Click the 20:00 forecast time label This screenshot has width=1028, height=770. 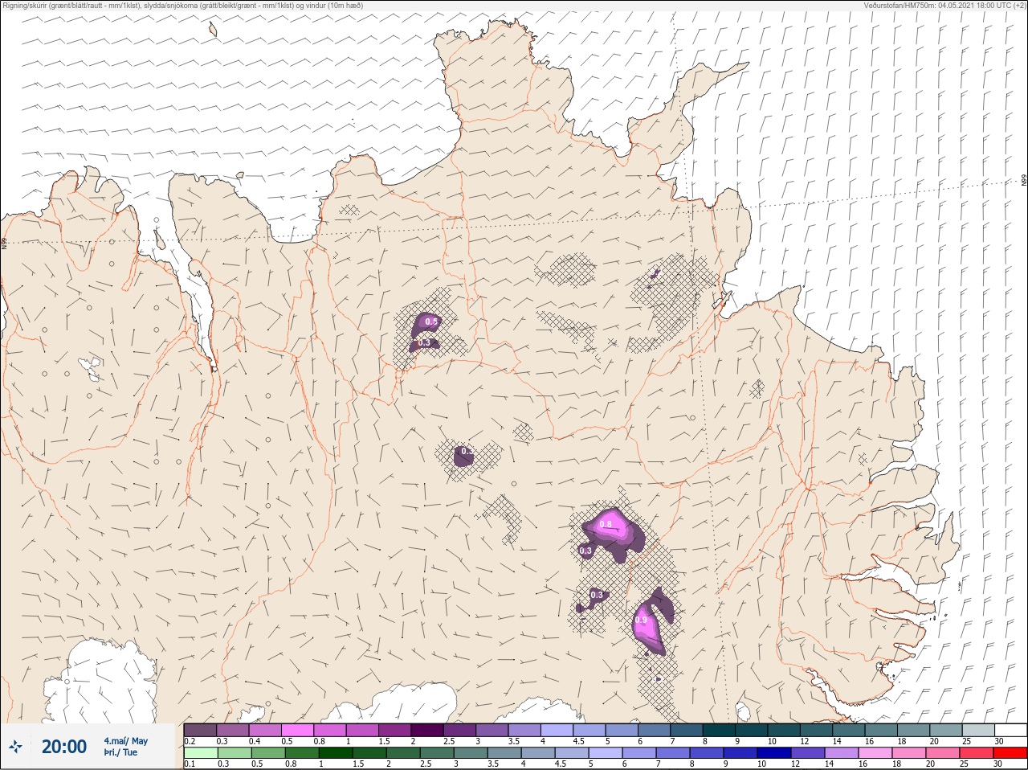[x=64, y=747]
